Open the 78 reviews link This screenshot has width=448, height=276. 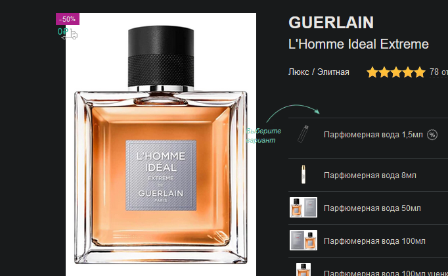point(439,72)
